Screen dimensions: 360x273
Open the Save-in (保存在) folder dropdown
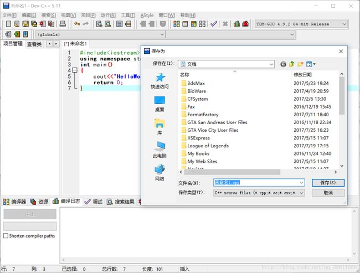tap(226, 64)
